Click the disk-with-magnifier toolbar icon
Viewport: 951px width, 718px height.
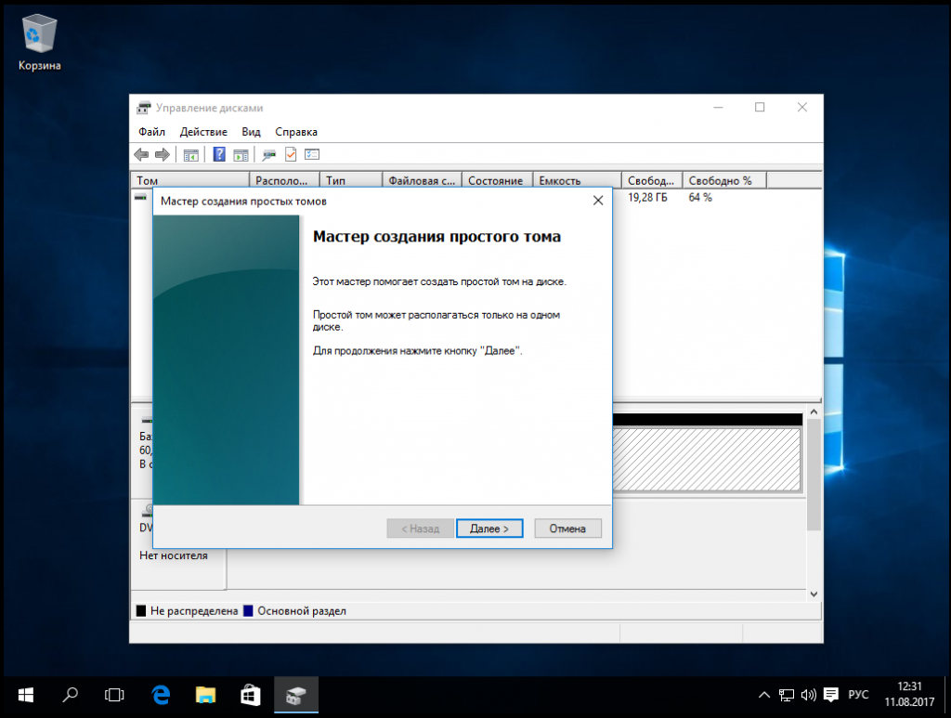coord(269,154)
